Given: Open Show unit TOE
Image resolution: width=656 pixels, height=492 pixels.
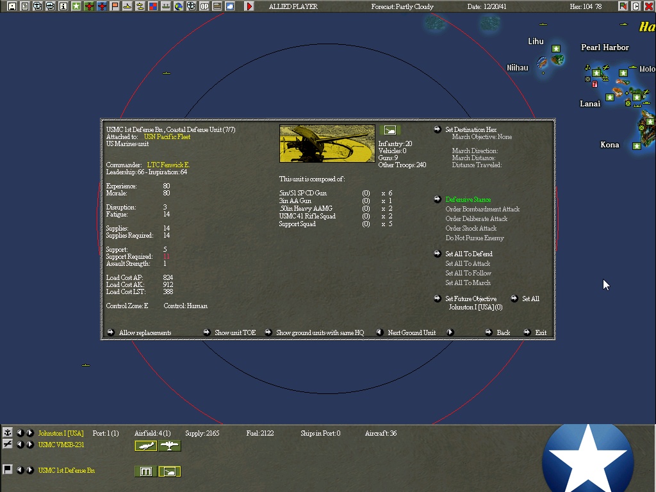Looking at the screenshot, I should (x=234, y=332).
